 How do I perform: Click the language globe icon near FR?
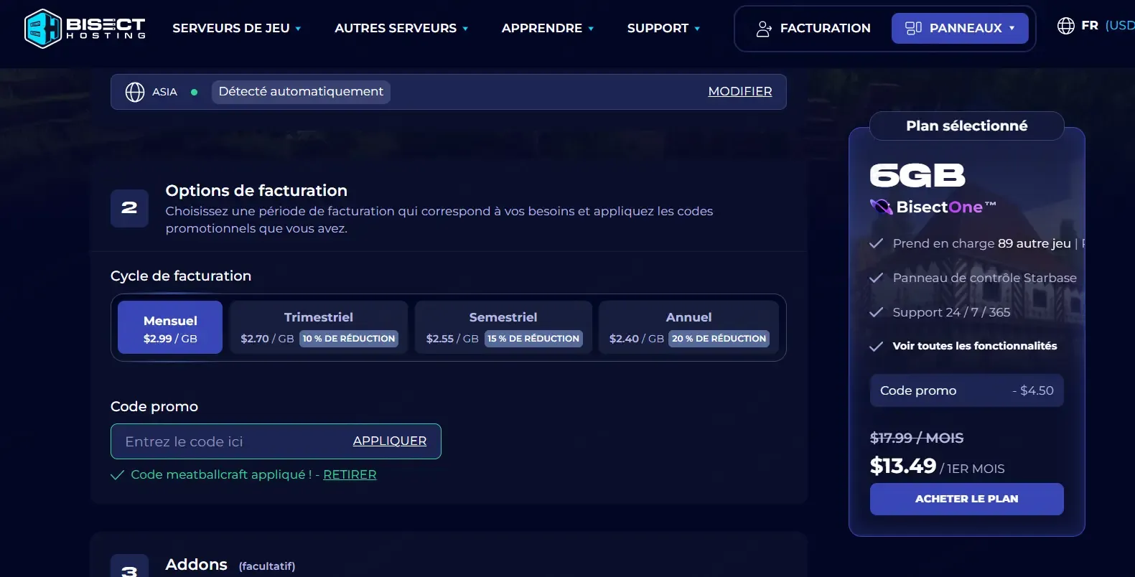coord(1066,26)
